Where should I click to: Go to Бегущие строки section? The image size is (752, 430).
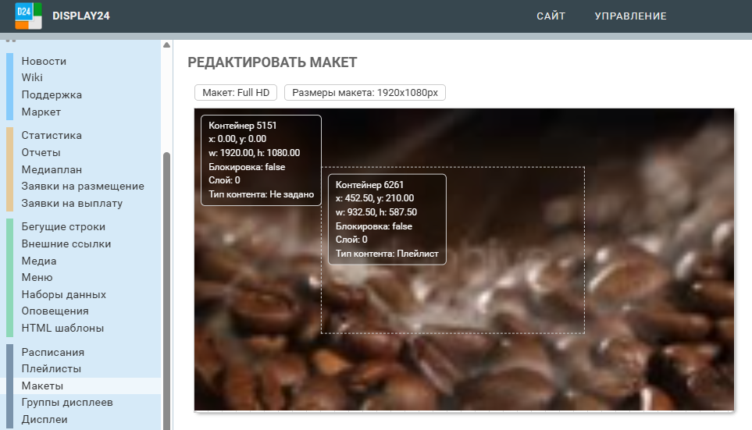[63, 227]
